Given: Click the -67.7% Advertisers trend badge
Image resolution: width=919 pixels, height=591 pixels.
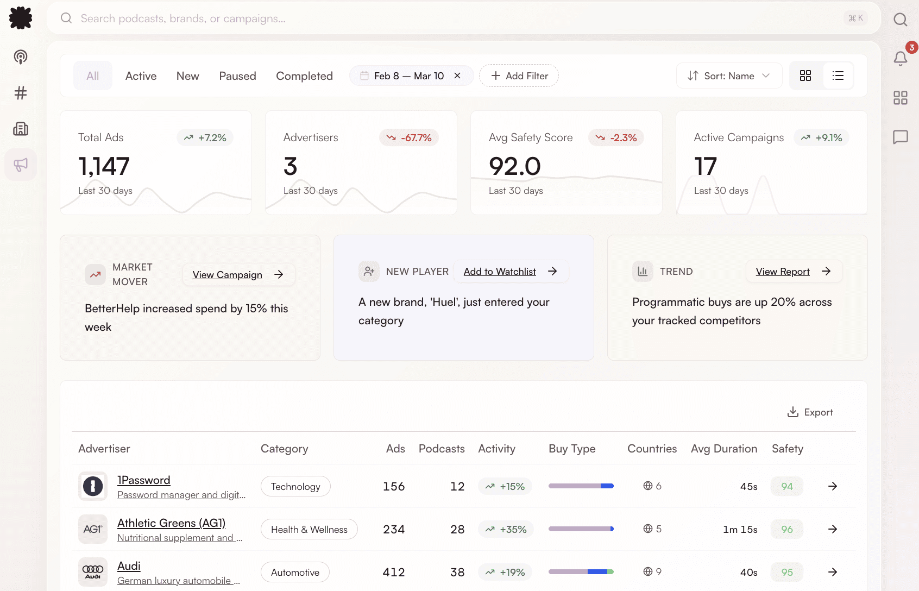Looking at the screenshot, I should click(x=409, y=137).
